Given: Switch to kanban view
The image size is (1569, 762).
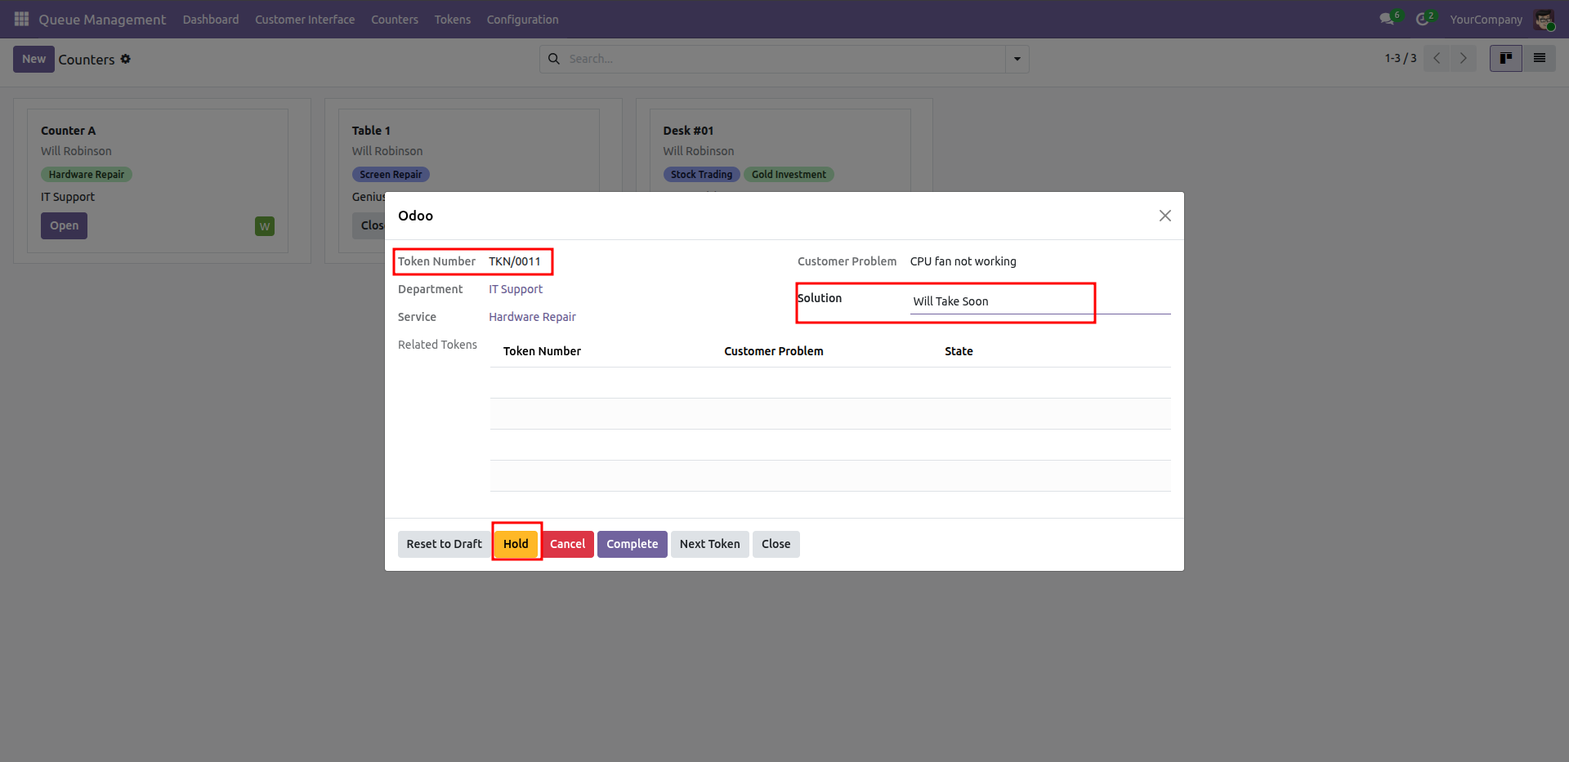Looking at the screenshot, I should click(1506, 58).
